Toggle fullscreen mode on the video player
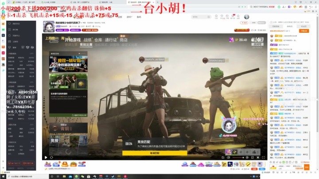This screenshot has height=179, width=319. click(x=263, y=157)
